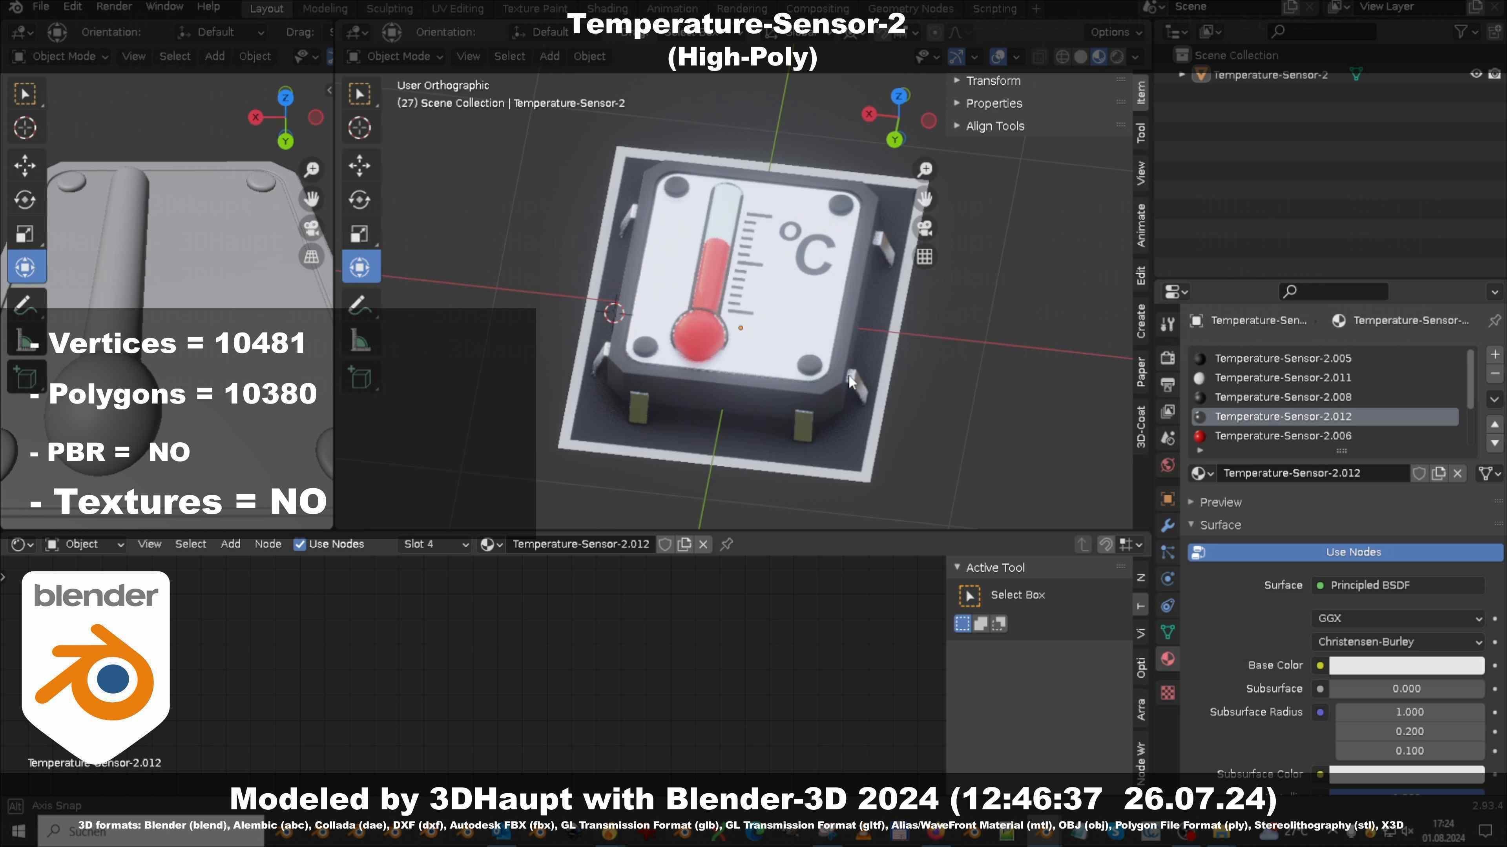Open the Render properties tab
This screenshot has width=1507, height=847.
click(x=1168, y=357)
